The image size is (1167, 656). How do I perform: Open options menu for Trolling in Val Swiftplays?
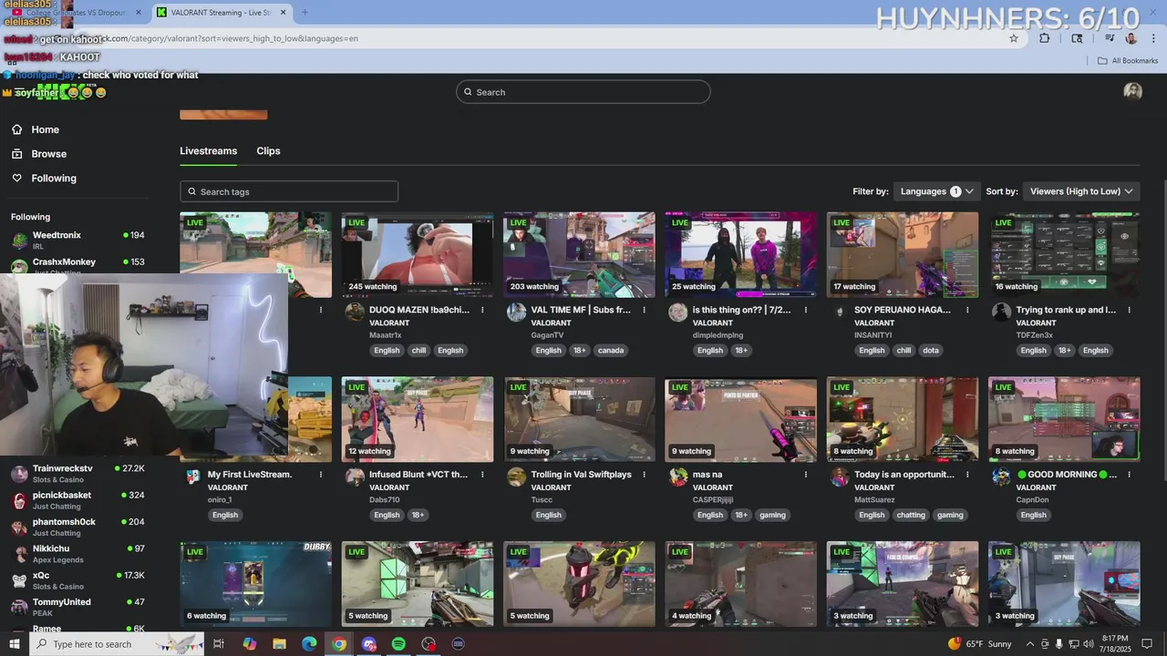click(x=644, y=475)
